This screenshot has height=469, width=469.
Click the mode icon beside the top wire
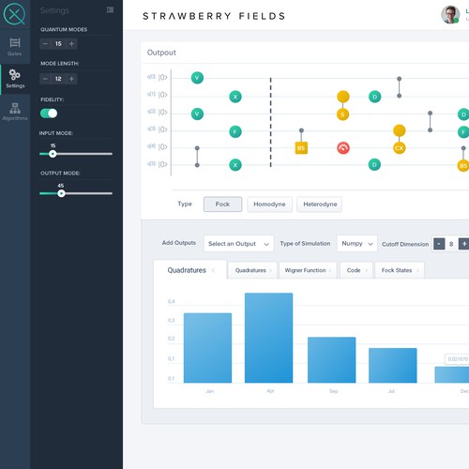pyautogui.click(x=151, y=77)
